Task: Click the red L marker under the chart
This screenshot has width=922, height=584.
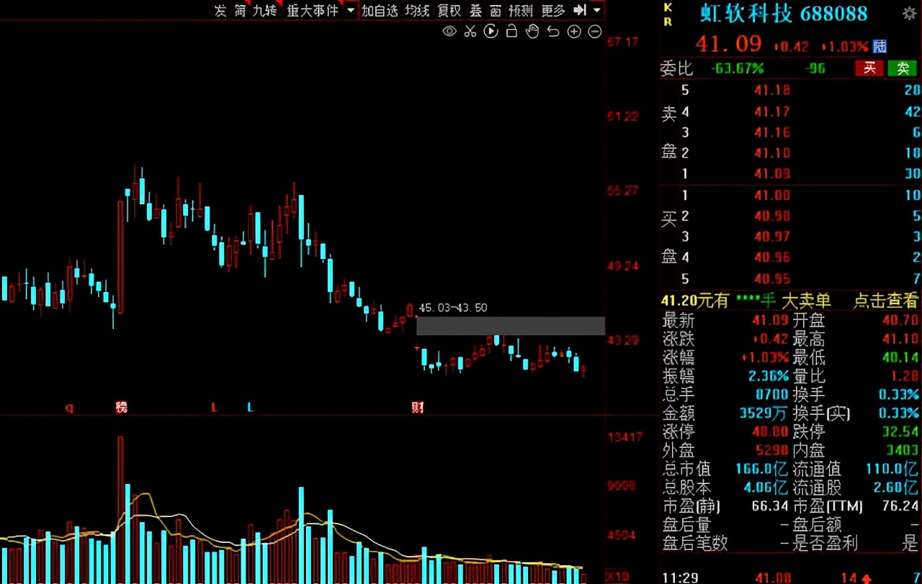Action: click(x=214, y=407)
